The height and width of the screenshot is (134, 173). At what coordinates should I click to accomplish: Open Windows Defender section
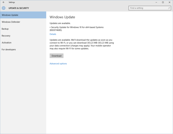pos(23,22)
